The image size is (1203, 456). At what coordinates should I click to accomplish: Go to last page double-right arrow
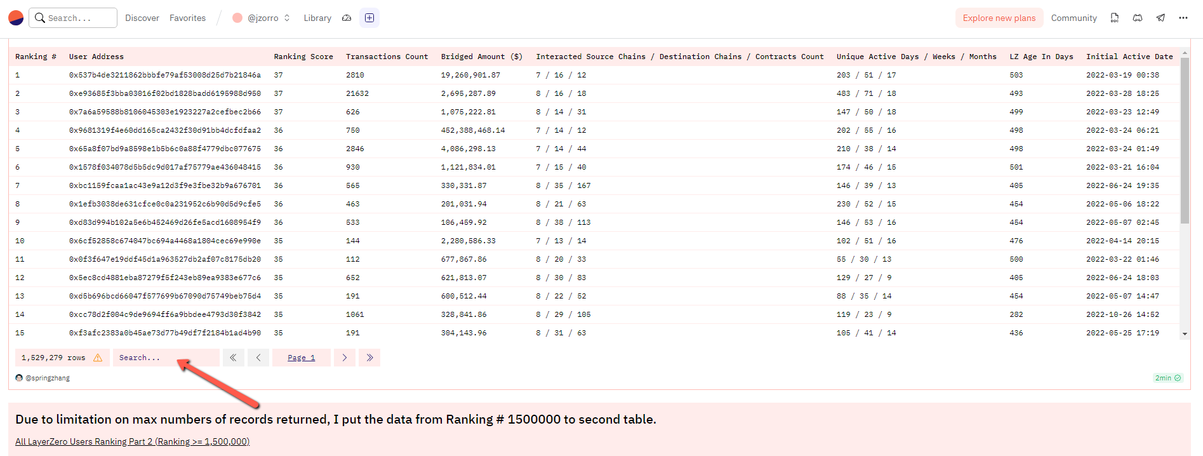(369, 358)
